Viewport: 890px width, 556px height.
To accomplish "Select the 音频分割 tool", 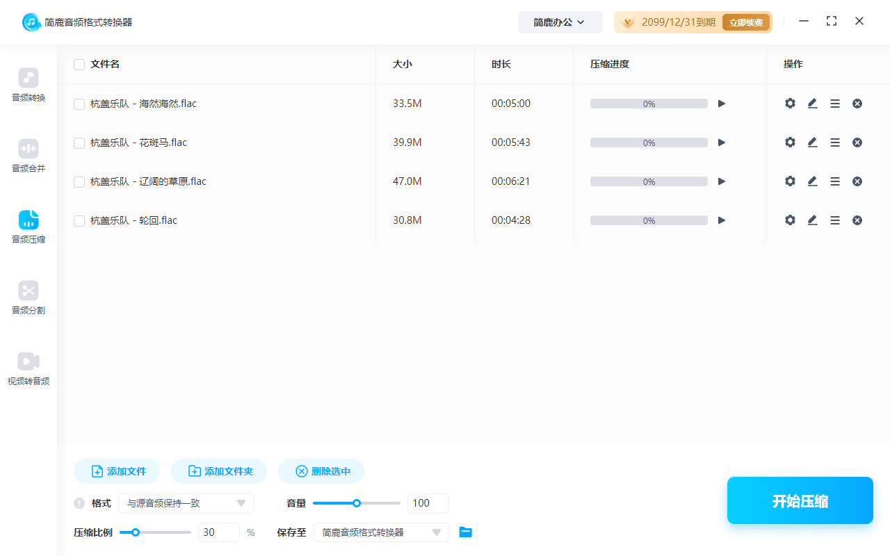I will 28,297.
